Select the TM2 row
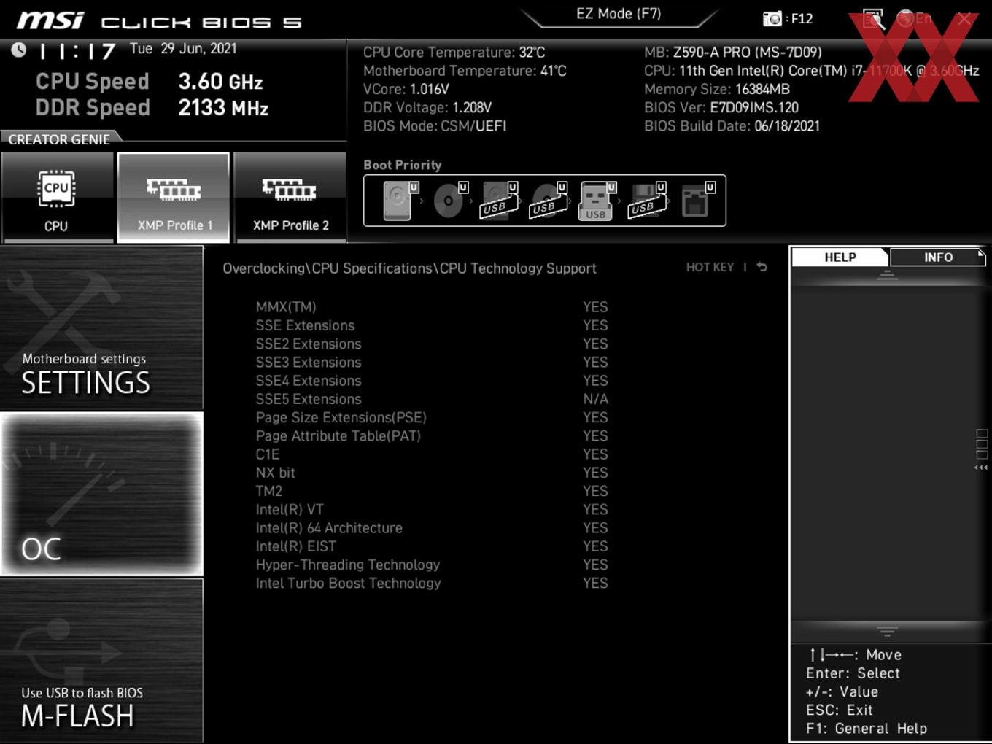Viewport: 992px width, 744px height. [x=432, y=491]
